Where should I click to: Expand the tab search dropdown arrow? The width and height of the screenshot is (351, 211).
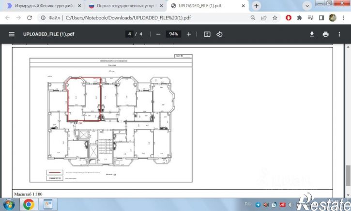click(306, 6)
